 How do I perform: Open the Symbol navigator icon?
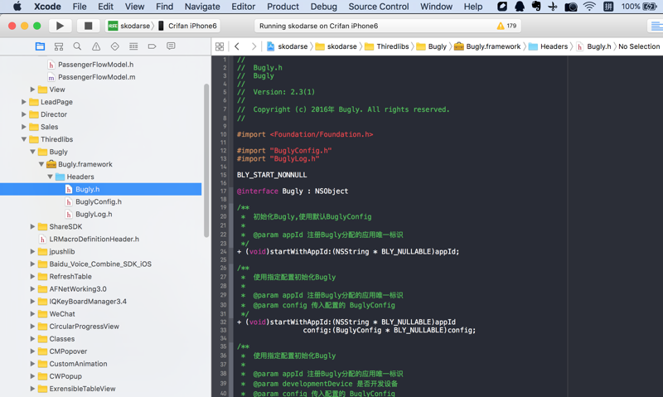click(x=59, y=46)
